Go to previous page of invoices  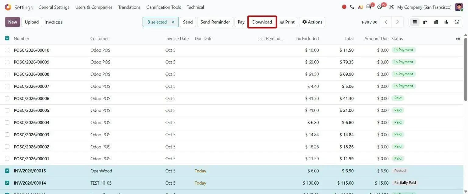(386, 22)
